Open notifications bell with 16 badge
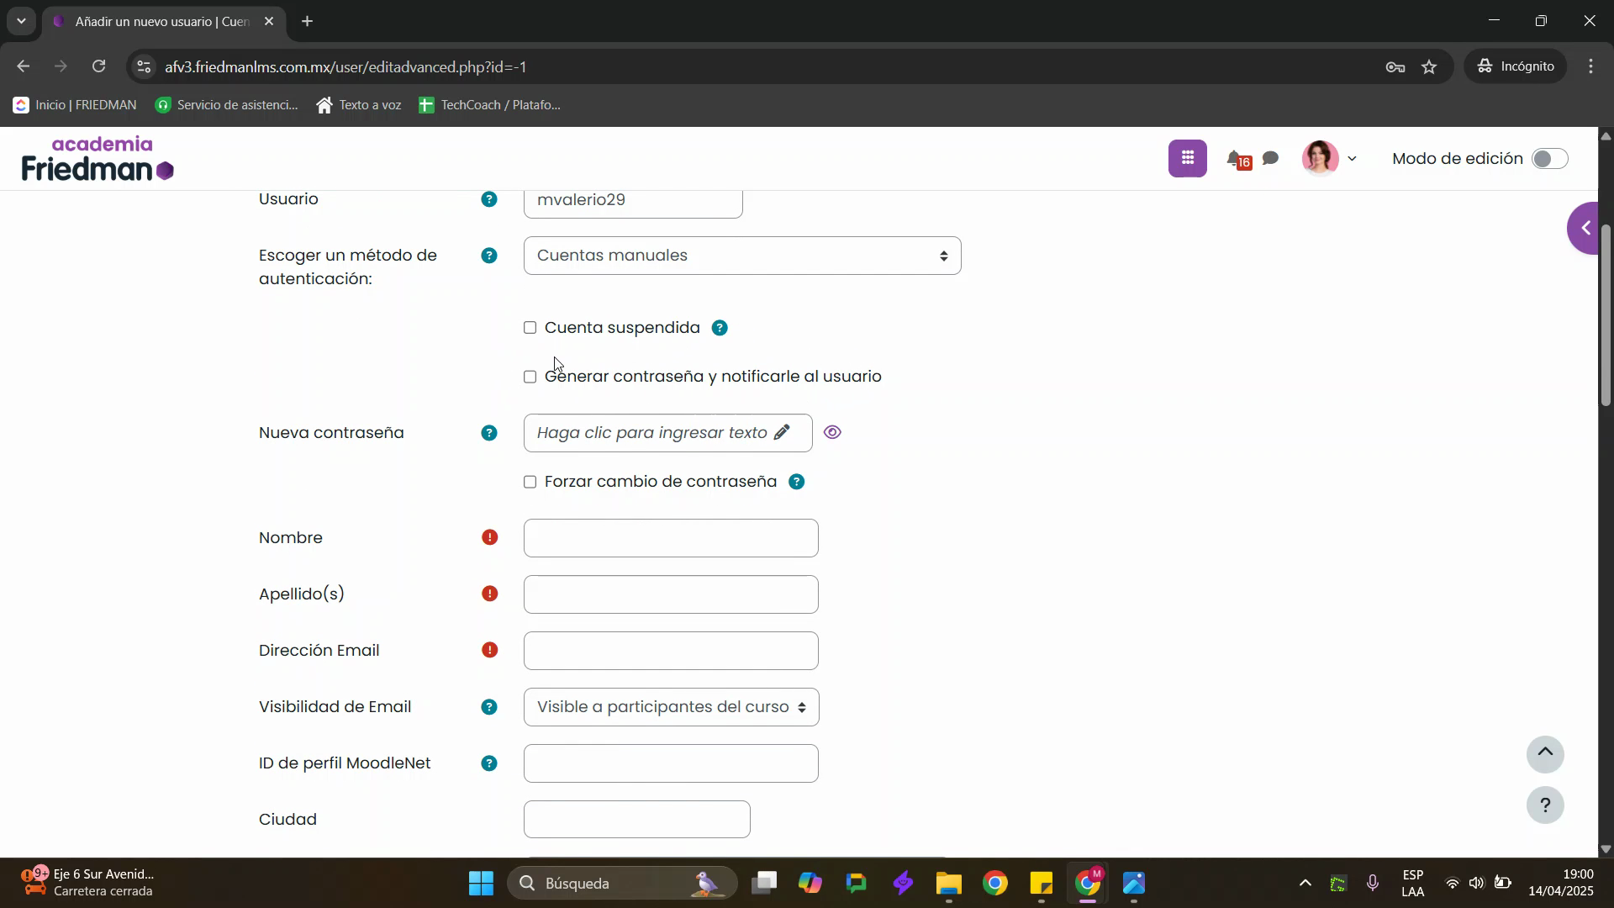Viewport: 1614px width, 908px height. pos(1237,159)
